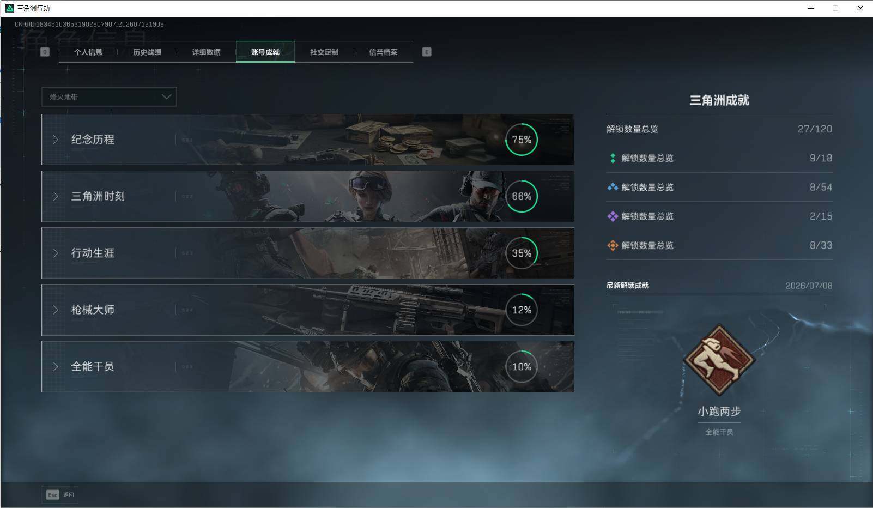Click the orange diamond achievement tier icon
This screenshot has width=873, height=508.
click(613, 245)
